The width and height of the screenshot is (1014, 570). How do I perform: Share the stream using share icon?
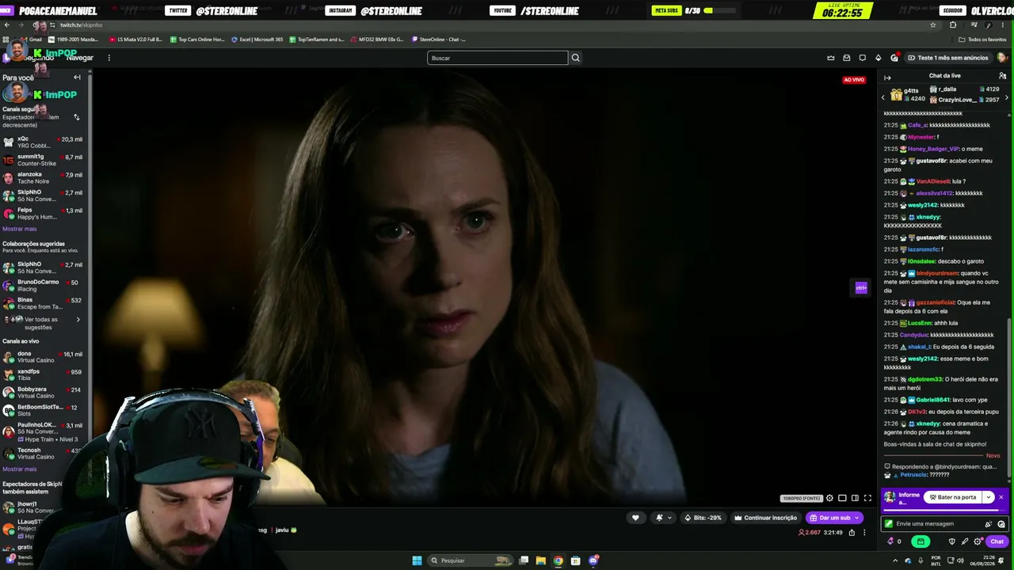coord(852,533)
